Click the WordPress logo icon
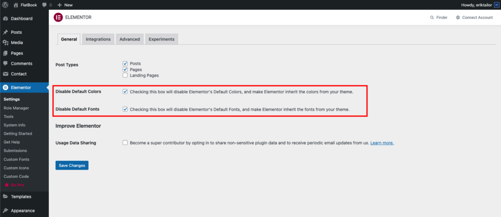This screenshot has width=501, height=217. (5, 4)
